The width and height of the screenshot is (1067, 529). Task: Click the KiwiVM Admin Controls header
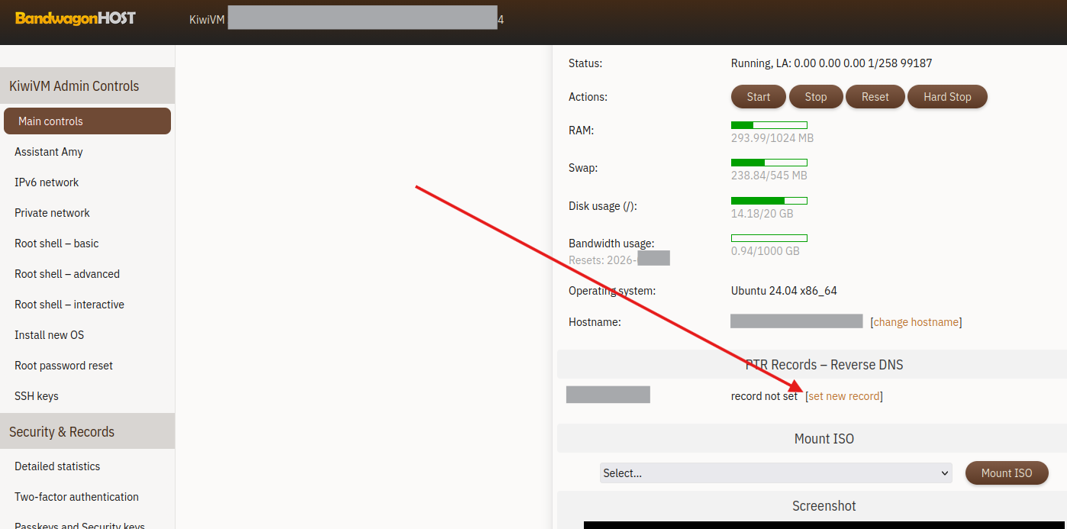(87, 85)
